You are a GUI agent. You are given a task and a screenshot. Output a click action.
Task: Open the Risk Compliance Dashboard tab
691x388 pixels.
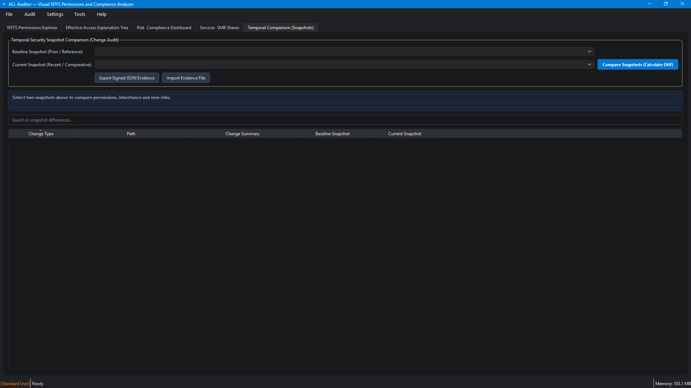pos(164,28)
